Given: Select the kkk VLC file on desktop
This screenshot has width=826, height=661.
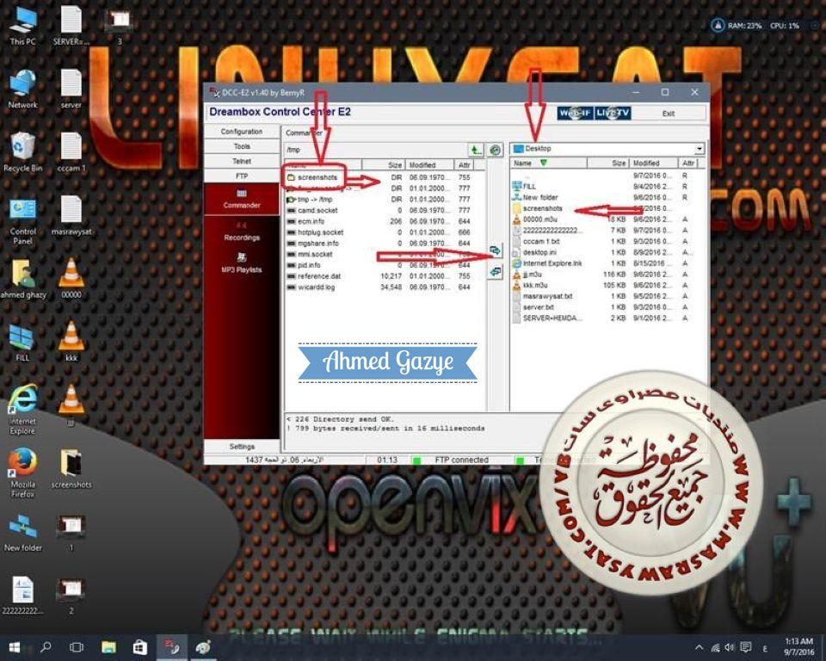Looking at the screenshot, I should pyautogui.click(x=71, y=342).
